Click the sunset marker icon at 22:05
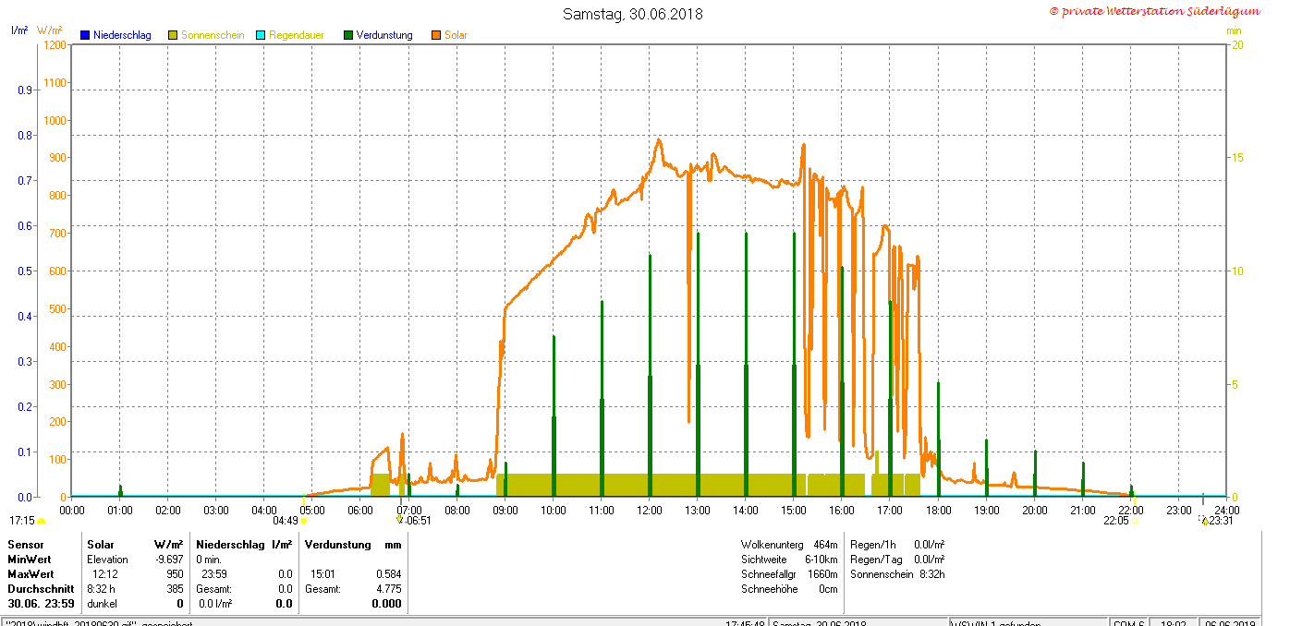 click(x=1135, y=521)
